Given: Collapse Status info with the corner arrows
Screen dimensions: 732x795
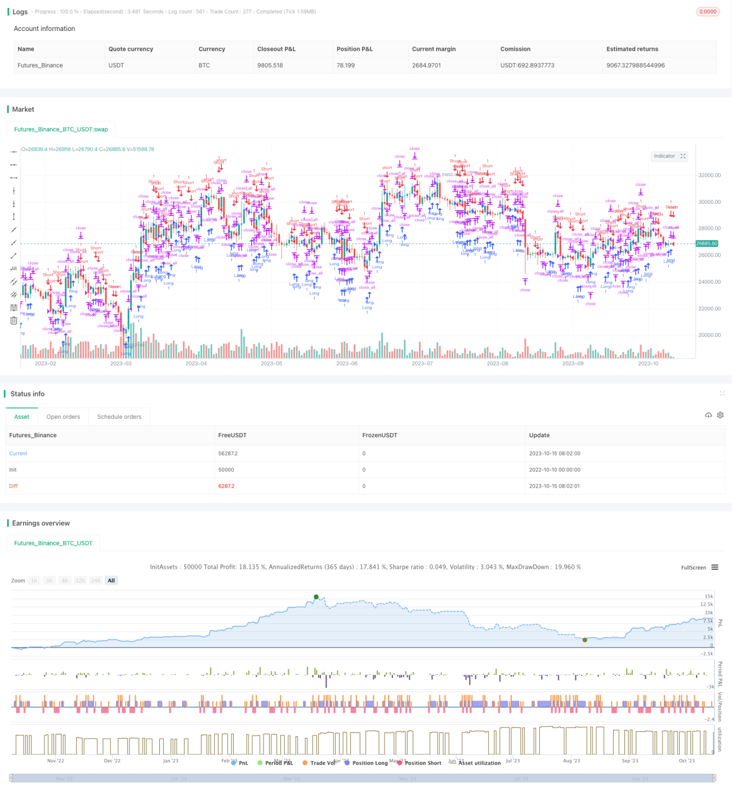Looking at the screenshot, I should [x=722, y=394].
